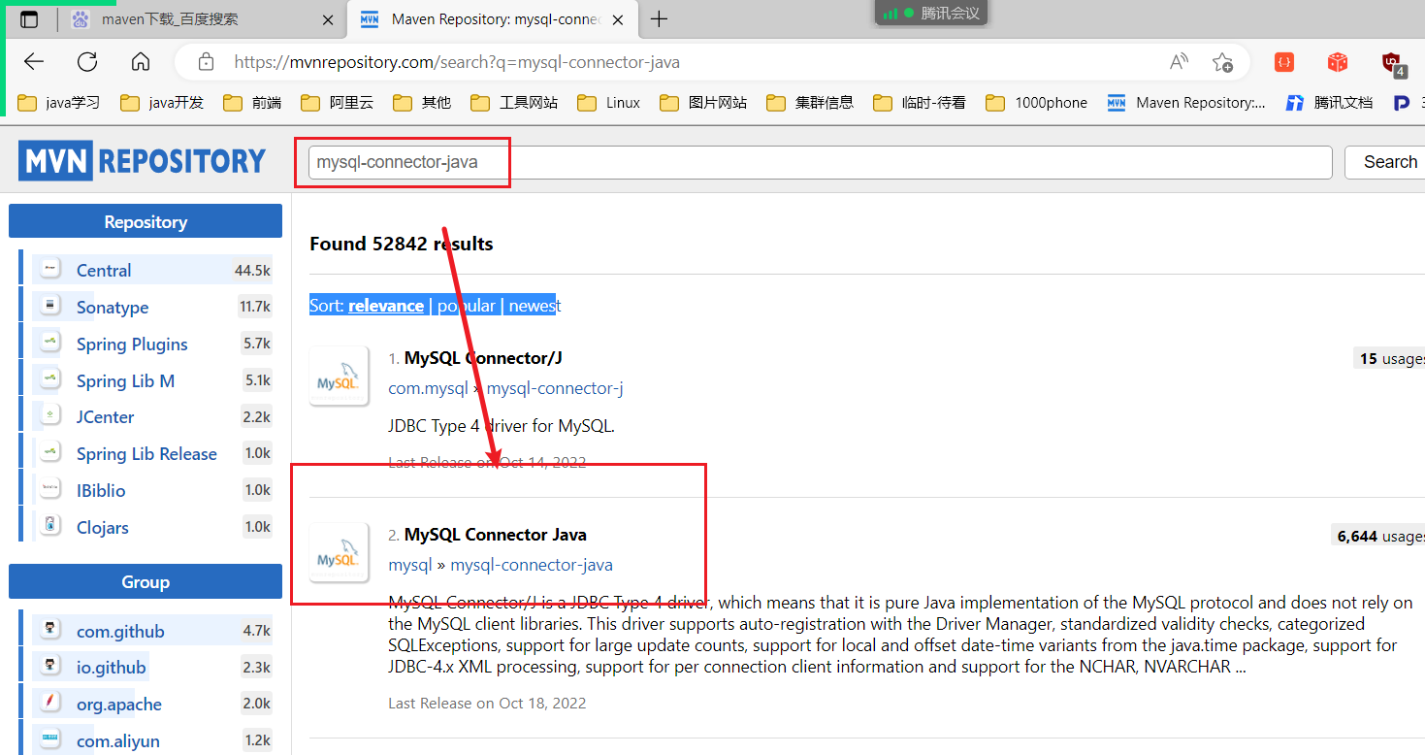
Task: Open the 临时-待看 bookmarks folder
Action: click(x=920, y=102)
